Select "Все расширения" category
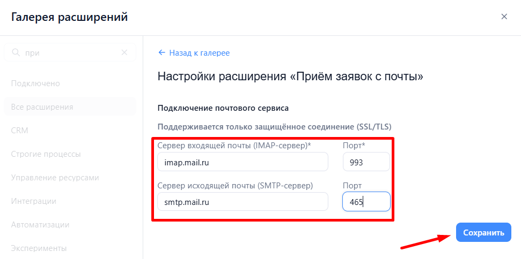 [x=70, y=106]
